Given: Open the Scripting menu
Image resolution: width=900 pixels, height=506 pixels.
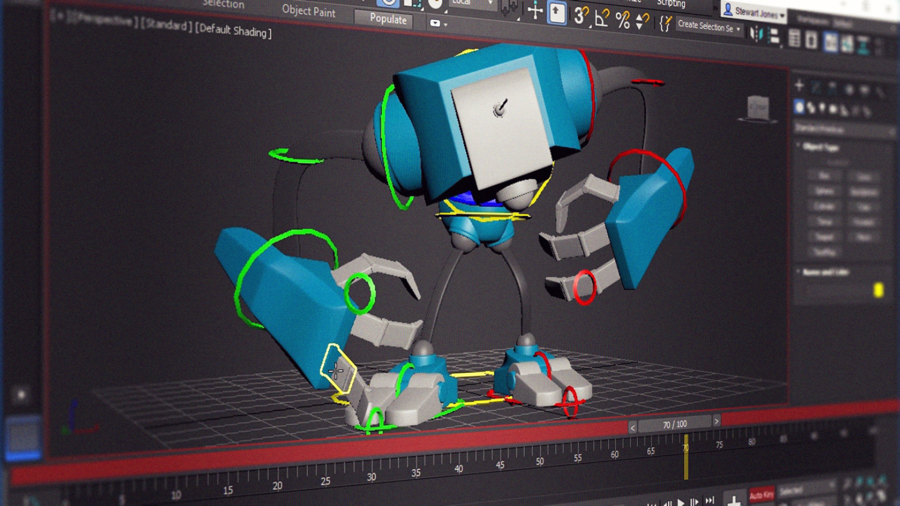Looking at the screenshot, I should (x=671, y=4).
